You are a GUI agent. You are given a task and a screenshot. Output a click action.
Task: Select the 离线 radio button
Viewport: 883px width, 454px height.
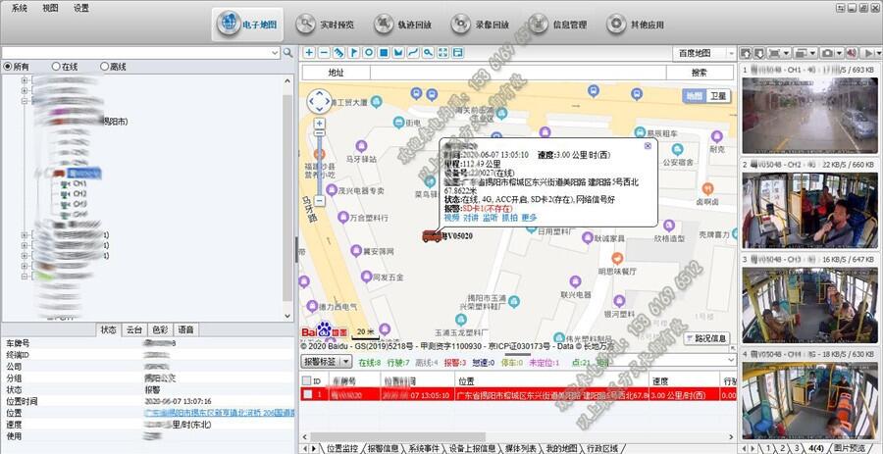[x=105, y=67]
